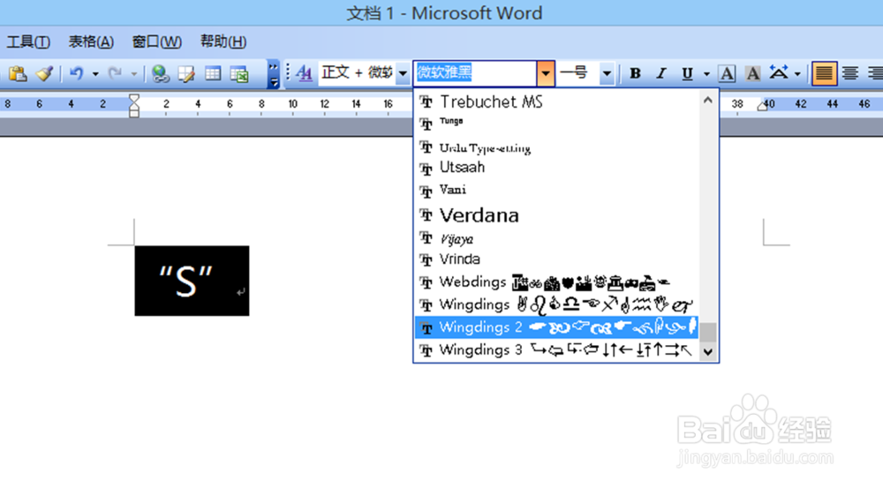Open underline style dropdown arrow

706,74
